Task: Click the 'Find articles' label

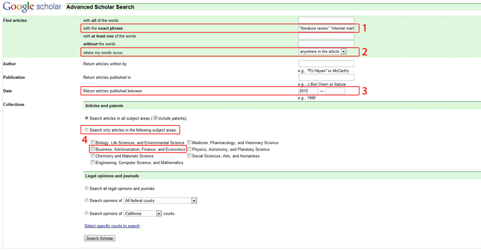Action: tap(15, 20)
